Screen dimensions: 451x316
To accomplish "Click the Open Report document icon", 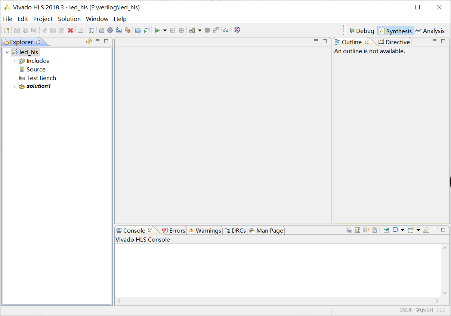I will click(x=192, y=30).
